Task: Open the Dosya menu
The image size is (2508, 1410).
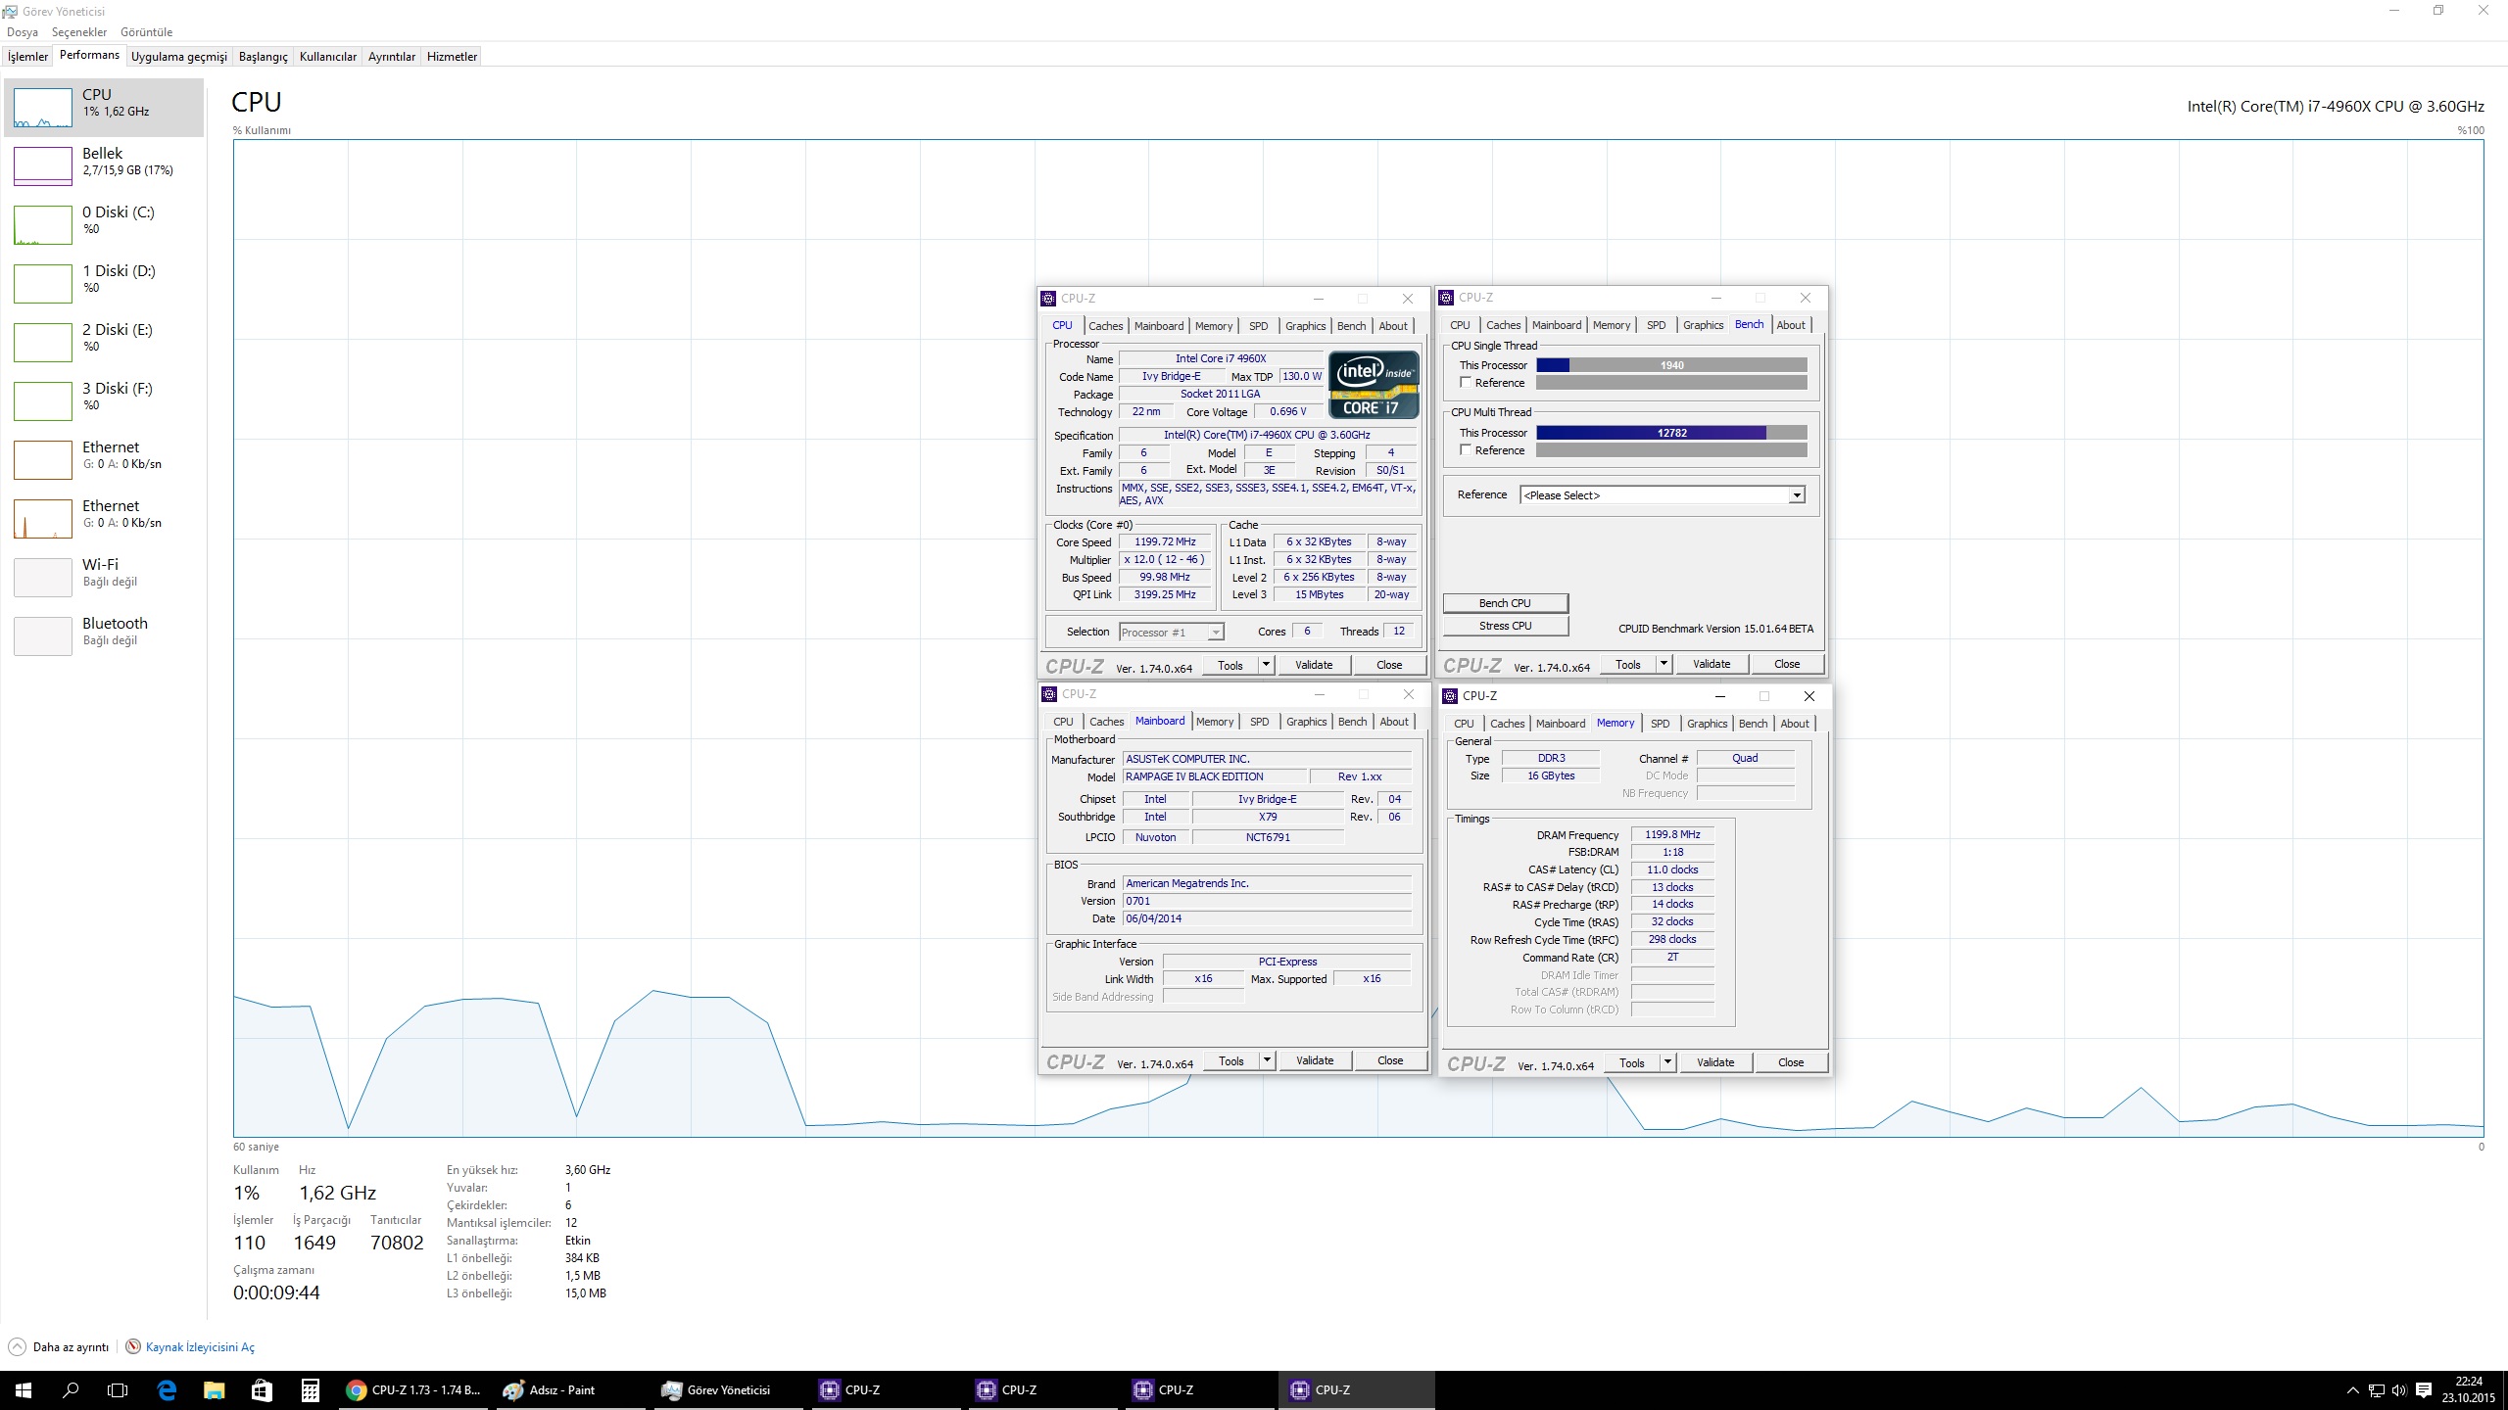Action: pyautogui.click(x=23, y=32)
